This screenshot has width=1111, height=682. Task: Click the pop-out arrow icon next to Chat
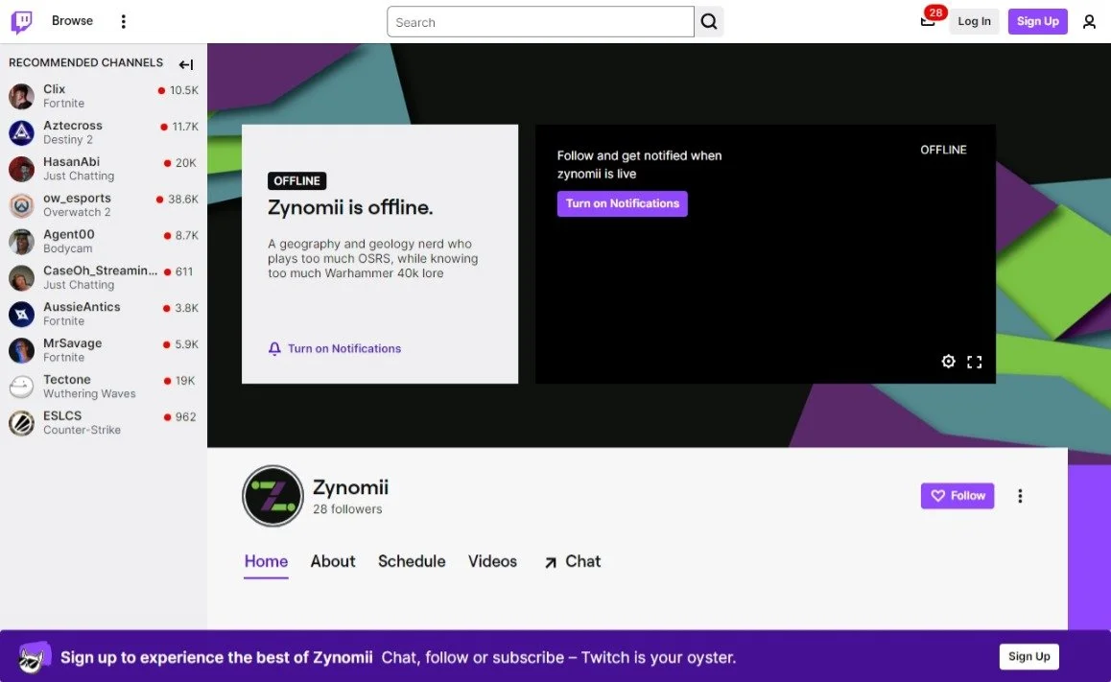(x=551, y=562)
